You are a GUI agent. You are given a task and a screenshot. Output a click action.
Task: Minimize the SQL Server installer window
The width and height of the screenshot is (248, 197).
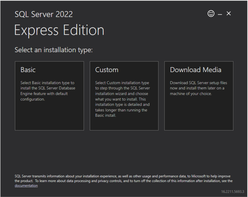[x=220, y=14]
